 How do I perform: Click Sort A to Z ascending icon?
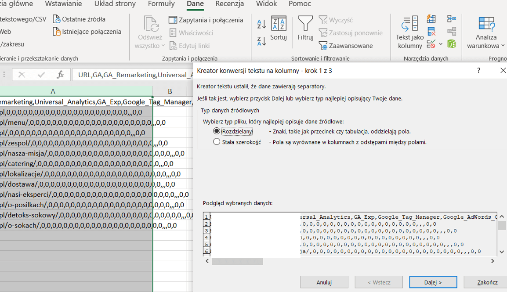click(261, 24)
